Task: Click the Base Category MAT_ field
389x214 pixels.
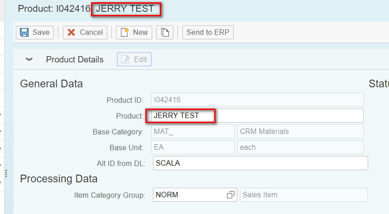Action: pyautogui.click(x=192, y=132)
